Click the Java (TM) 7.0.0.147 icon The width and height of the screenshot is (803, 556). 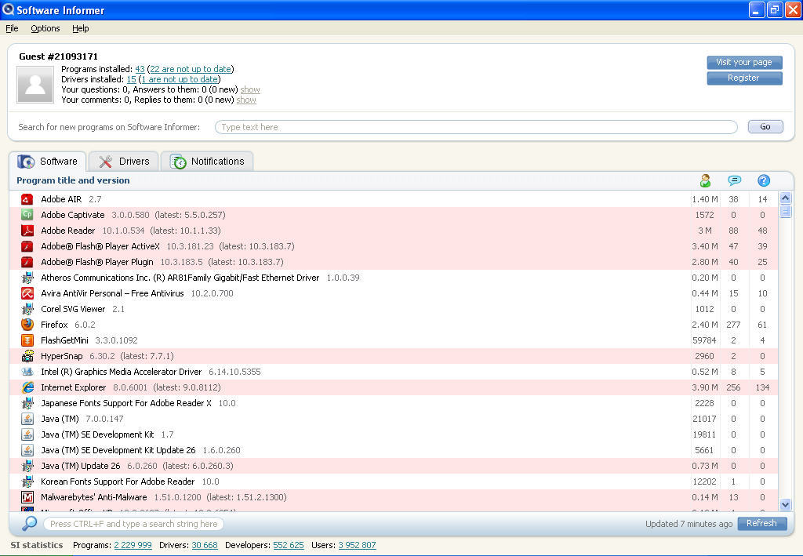tap(27, 419)
